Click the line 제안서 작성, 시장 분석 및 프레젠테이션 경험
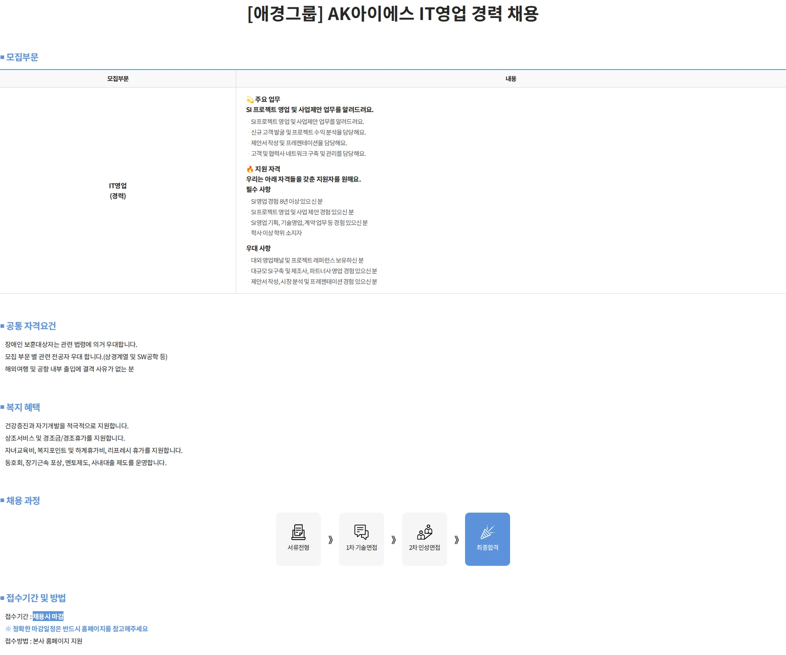The image size is (786, 655). [314, 281]
